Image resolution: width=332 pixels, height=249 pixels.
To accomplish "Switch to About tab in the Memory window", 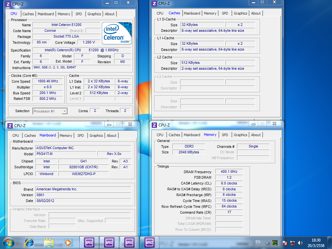I will (x=255, y=135).
